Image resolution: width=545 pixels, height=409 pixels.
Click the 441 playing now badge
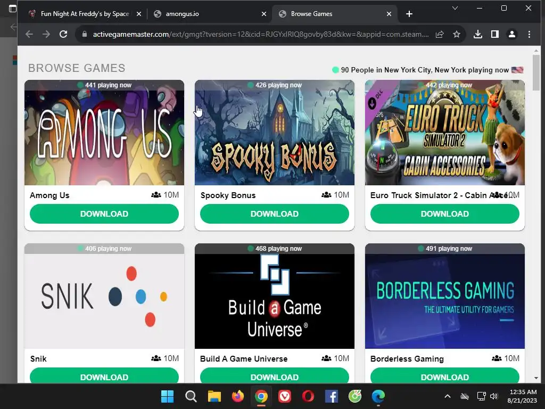[104, 85]
